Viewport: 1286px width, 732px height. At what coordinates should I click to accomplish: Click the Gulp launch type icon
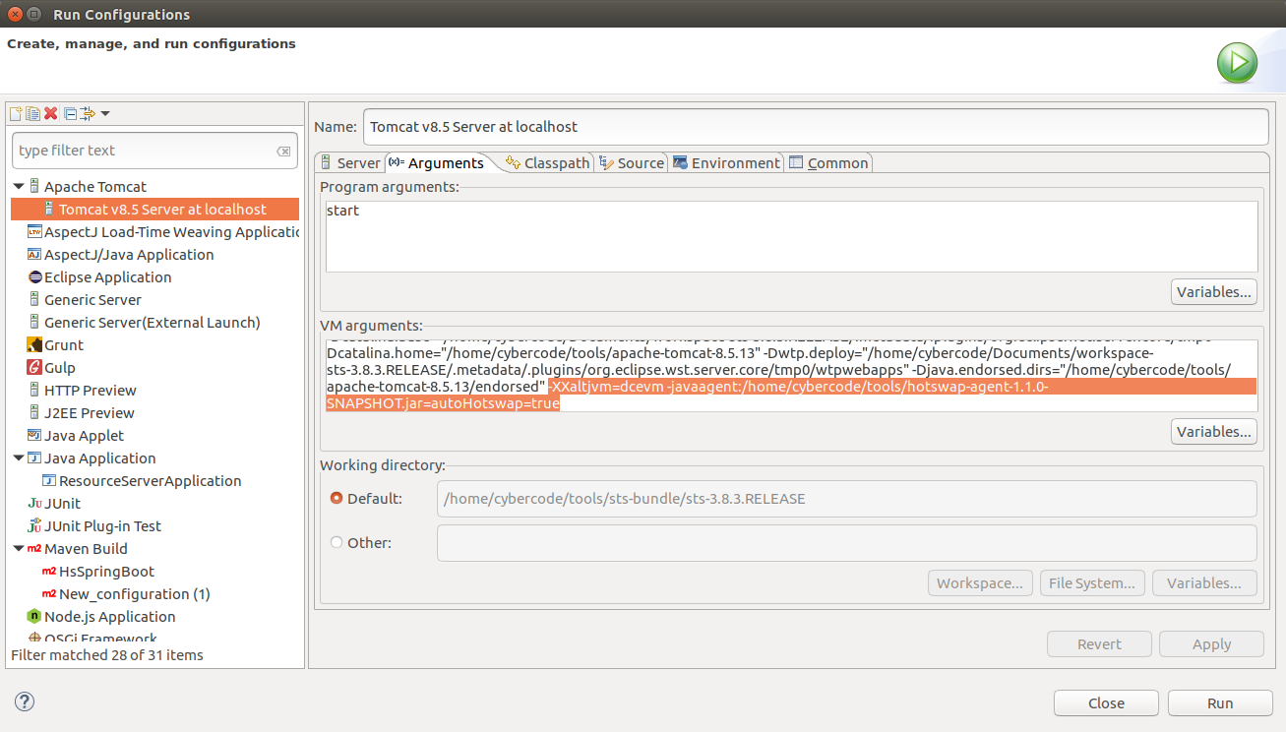[35, 368]
